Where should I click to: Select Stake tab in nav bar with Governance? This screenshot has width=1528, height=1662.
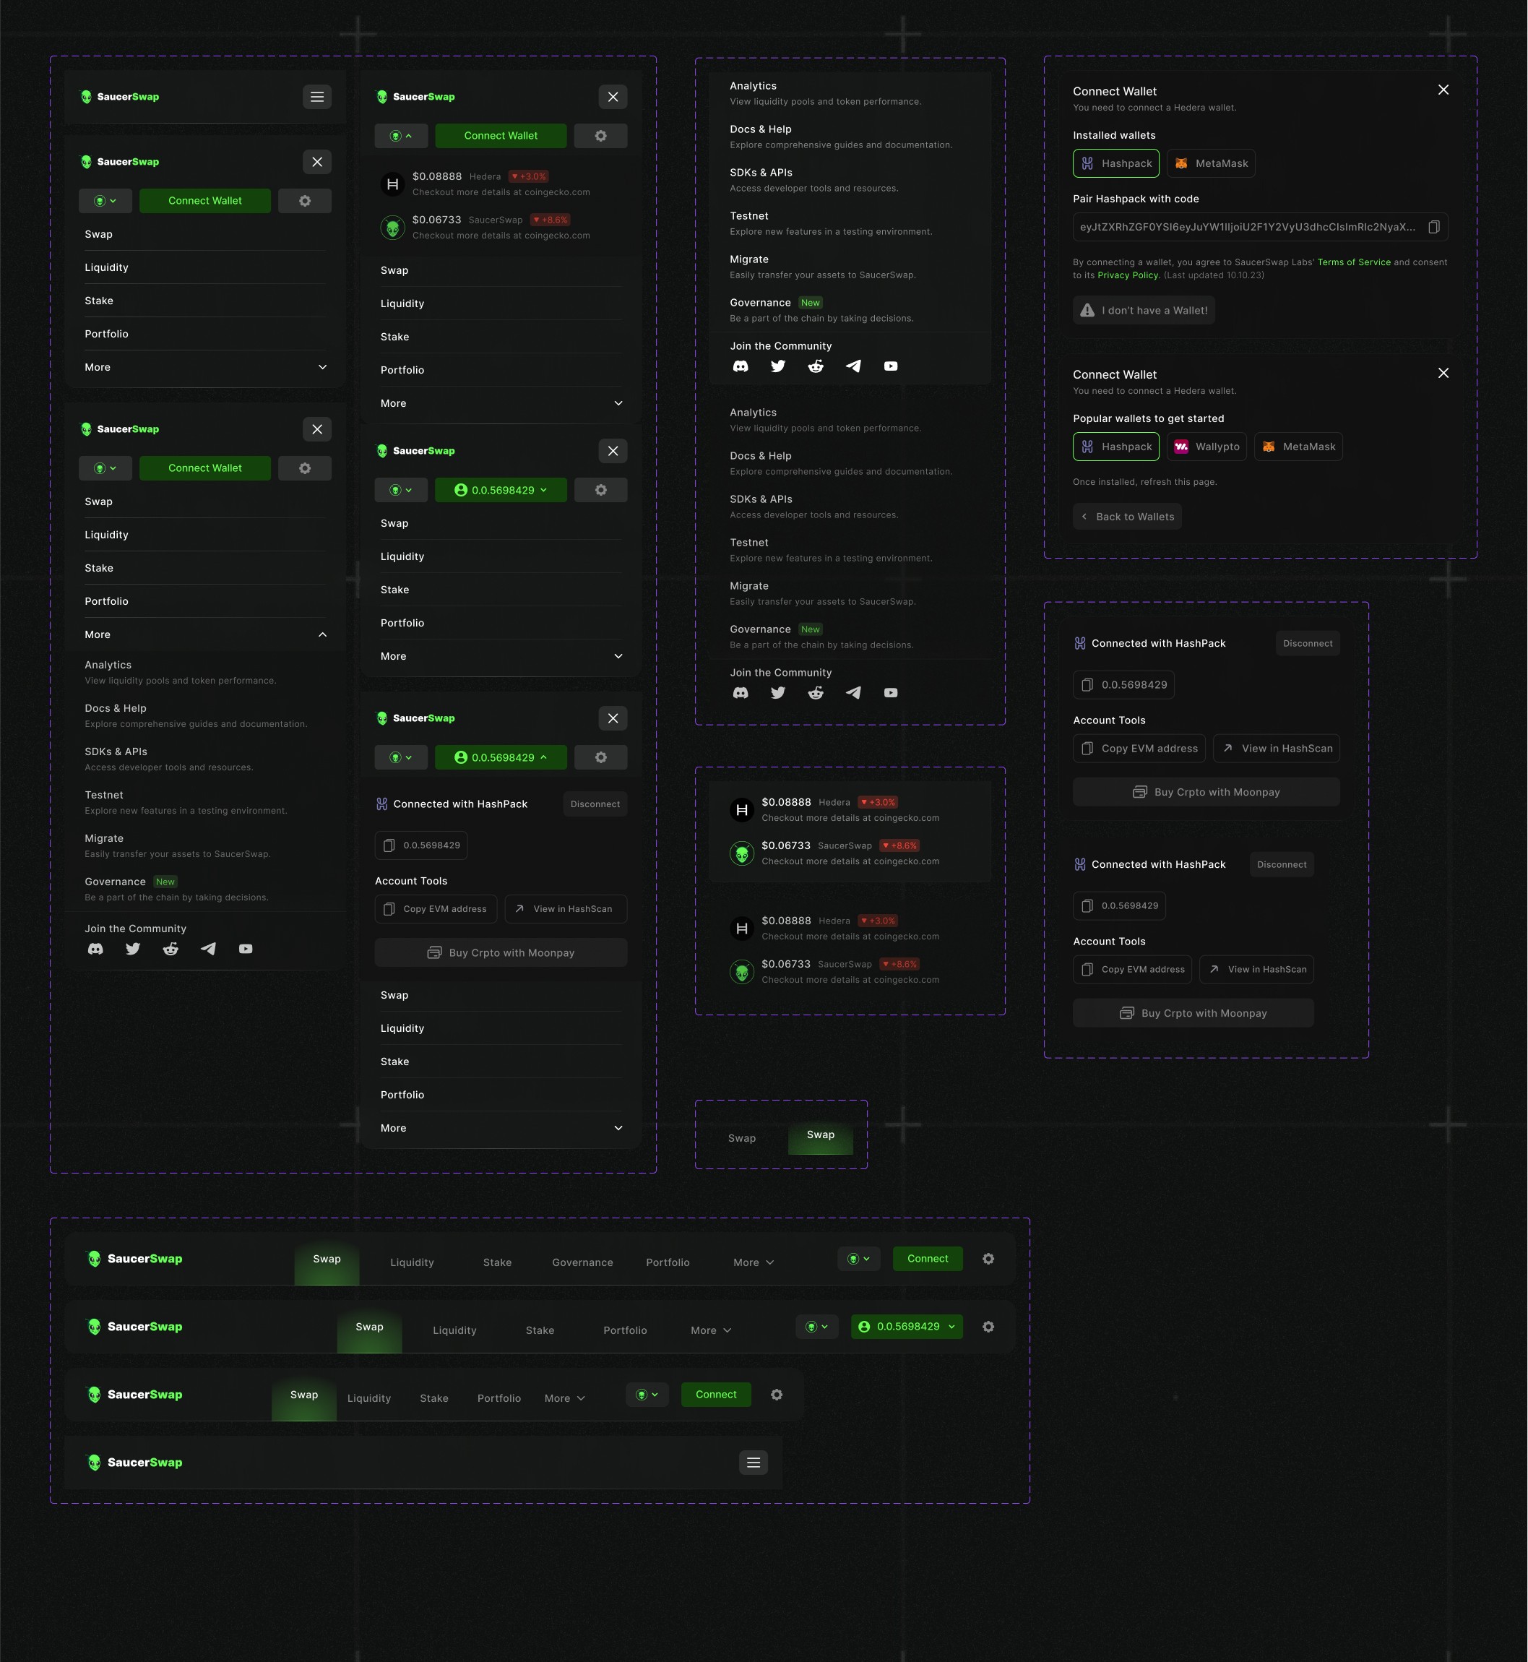[x=497, y=1262]
